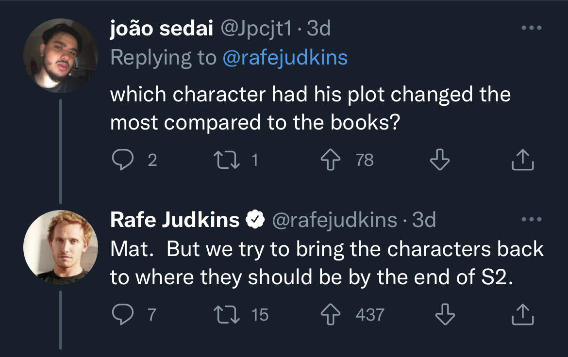
Task: Open the @rafejudkins mention link
Action: pyautogui.click(x=285, y=58)
